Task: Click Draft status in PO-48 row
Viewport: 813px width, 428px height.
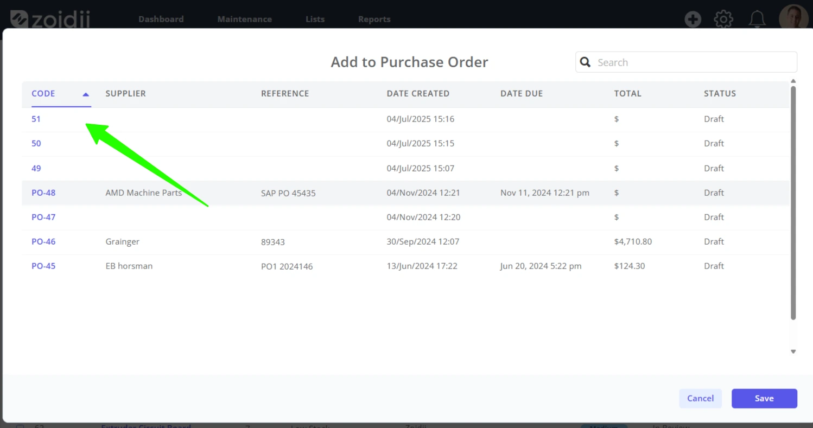Action: 714,193
